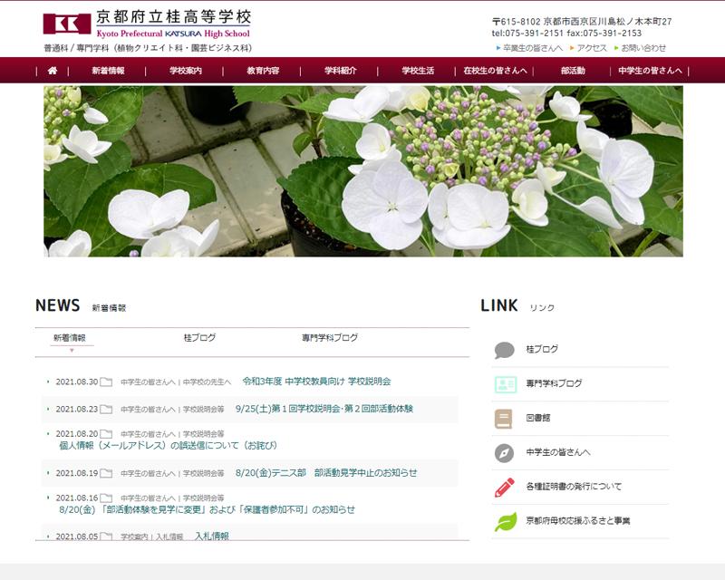
Task: Open 令和3年度 中学校教員向け 学校説明会 news
Action: [x=316, y=382]
